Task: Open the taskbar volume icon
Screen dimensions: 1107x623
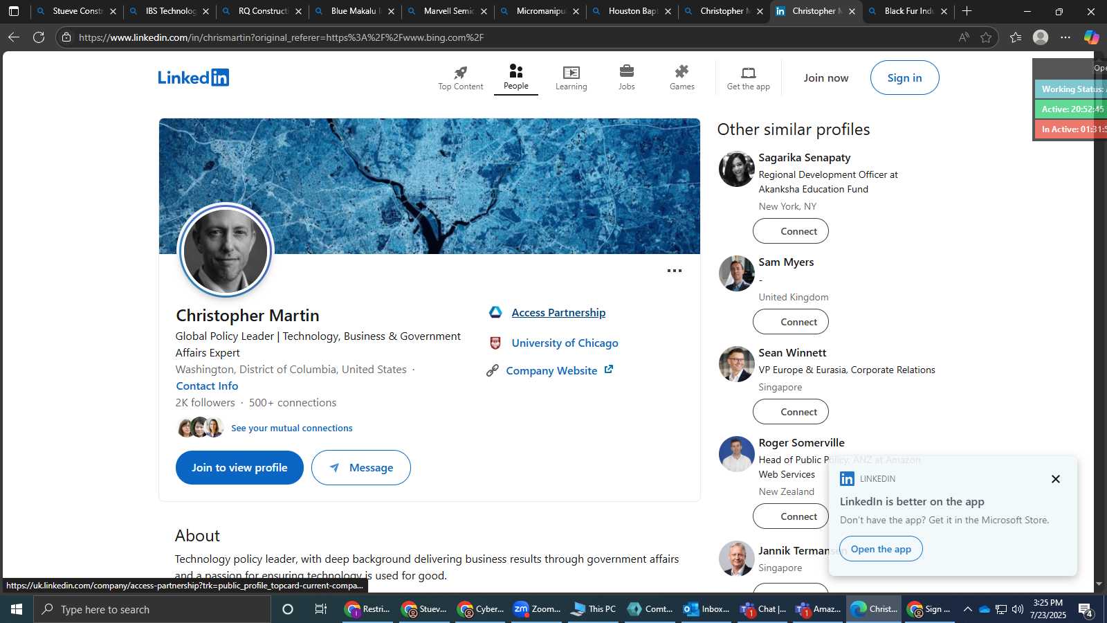Action: (1017, 609)
